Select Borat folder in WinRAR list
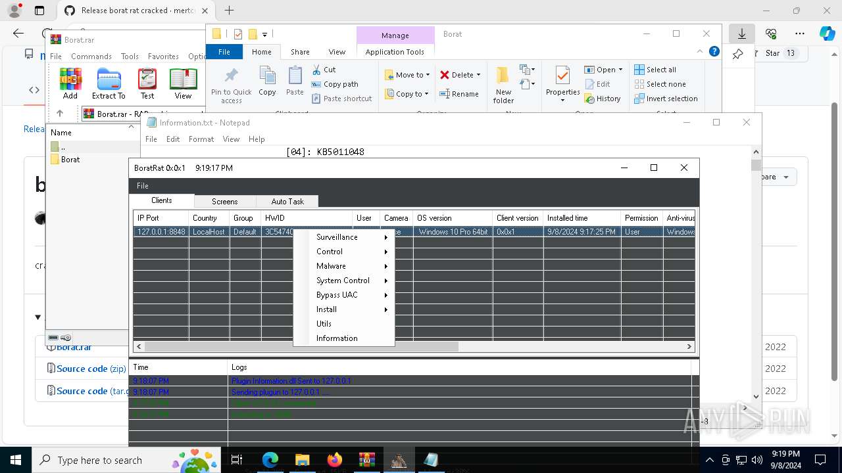Image resolution: width=842 pixels, height=473 pixels. pos(65,160)
